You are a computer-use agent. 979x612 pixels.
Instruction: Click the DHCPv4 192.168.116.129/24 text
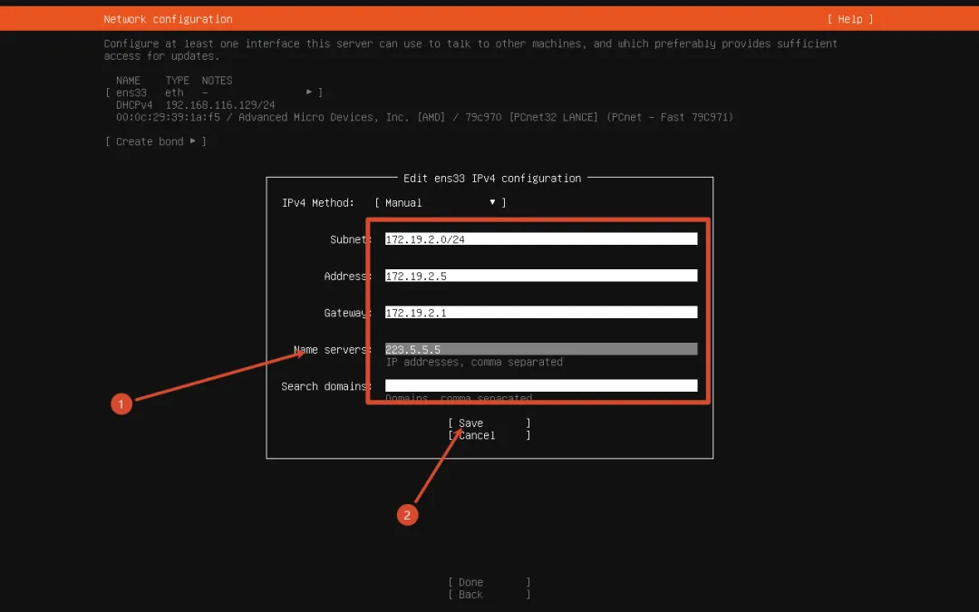196,105
